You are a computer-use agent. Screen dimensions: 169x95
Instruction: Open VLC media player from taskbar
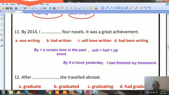(72, 92)
